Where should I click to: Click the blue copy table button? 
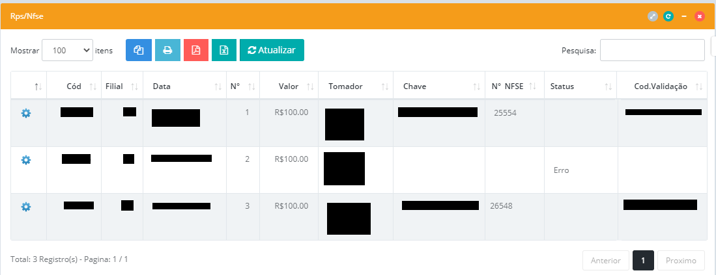tap(138, 50)
